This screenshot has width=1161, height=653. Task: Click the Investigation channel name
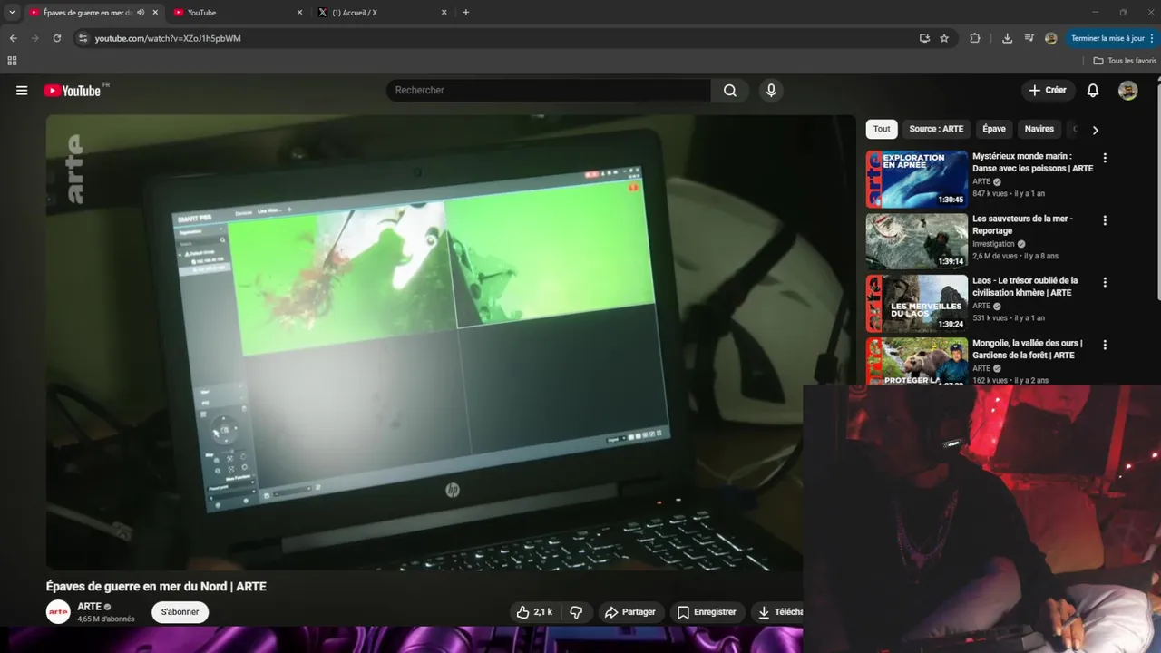point(993,244)
